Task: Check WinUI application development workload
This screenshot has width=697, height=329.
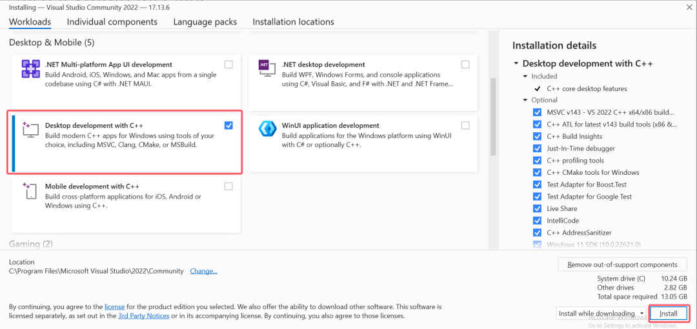Action: point(465,125)
